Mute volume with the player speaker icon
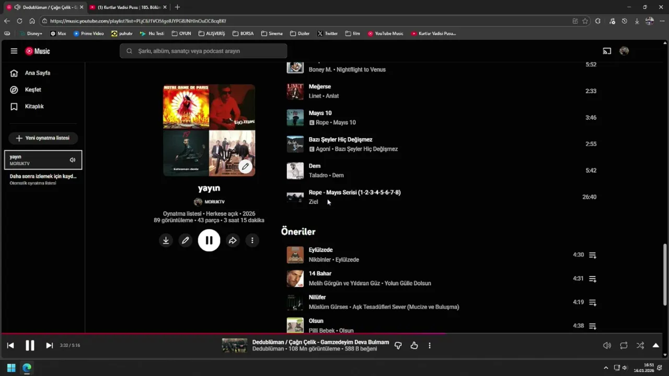 point(607,345)
